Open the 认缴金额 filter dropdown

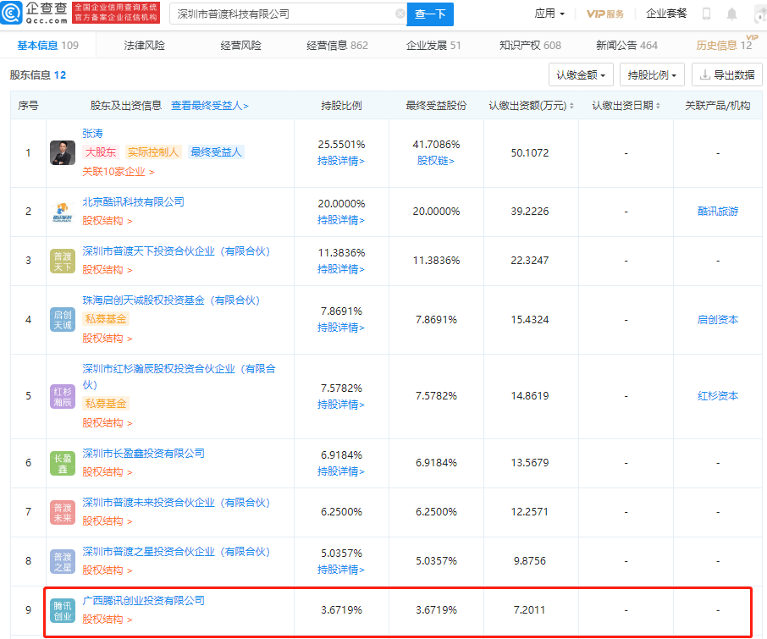581,75
